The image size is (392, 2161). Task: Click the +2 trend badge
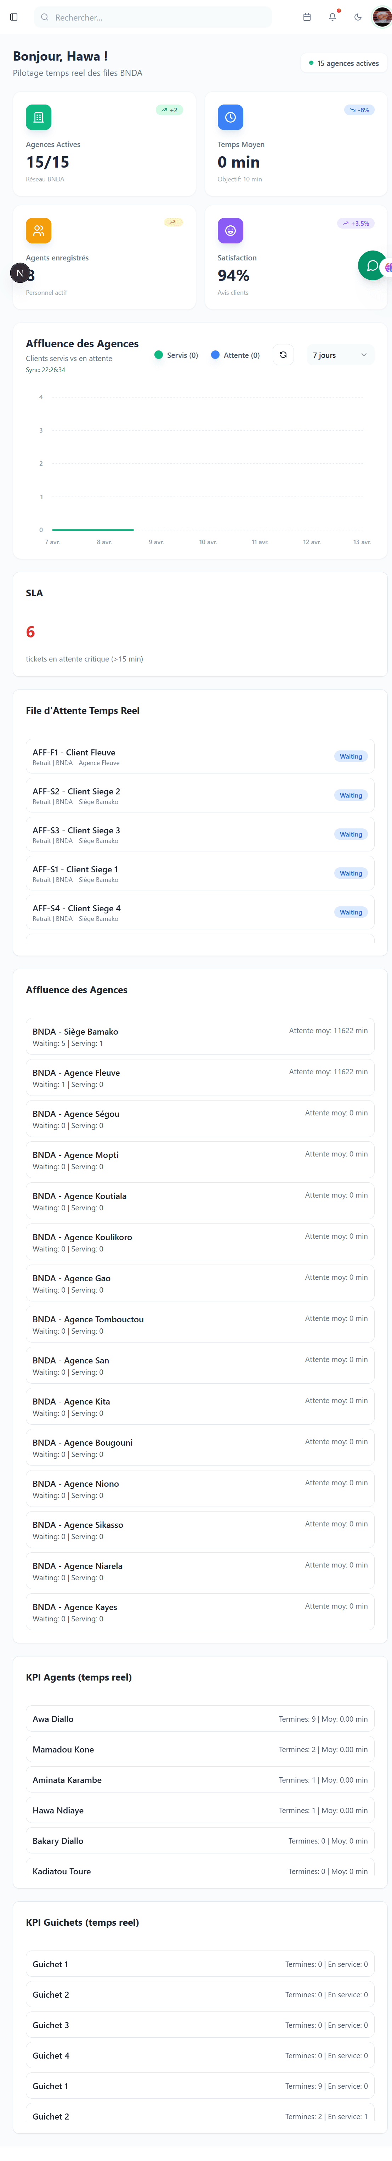[169, 110]
